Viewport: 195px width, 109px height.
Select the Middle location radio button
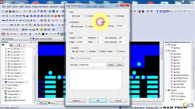click(88, 51)
